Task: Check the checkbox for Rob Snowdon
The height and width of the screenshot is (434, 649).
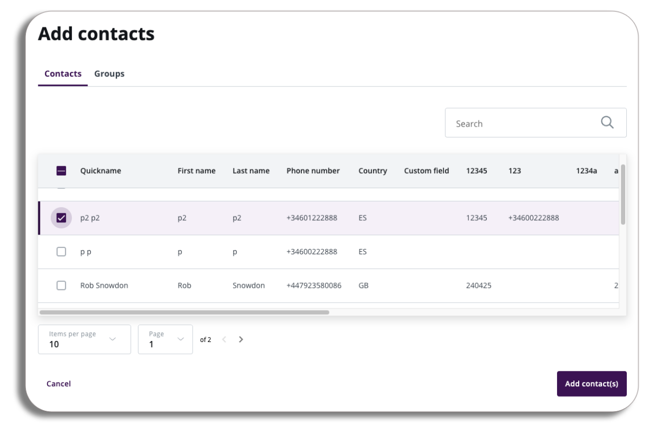Action: point(61,285)
